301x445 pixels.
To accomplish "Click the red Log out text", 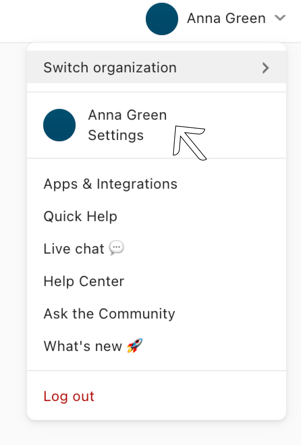I will click(x=69, y=396).
